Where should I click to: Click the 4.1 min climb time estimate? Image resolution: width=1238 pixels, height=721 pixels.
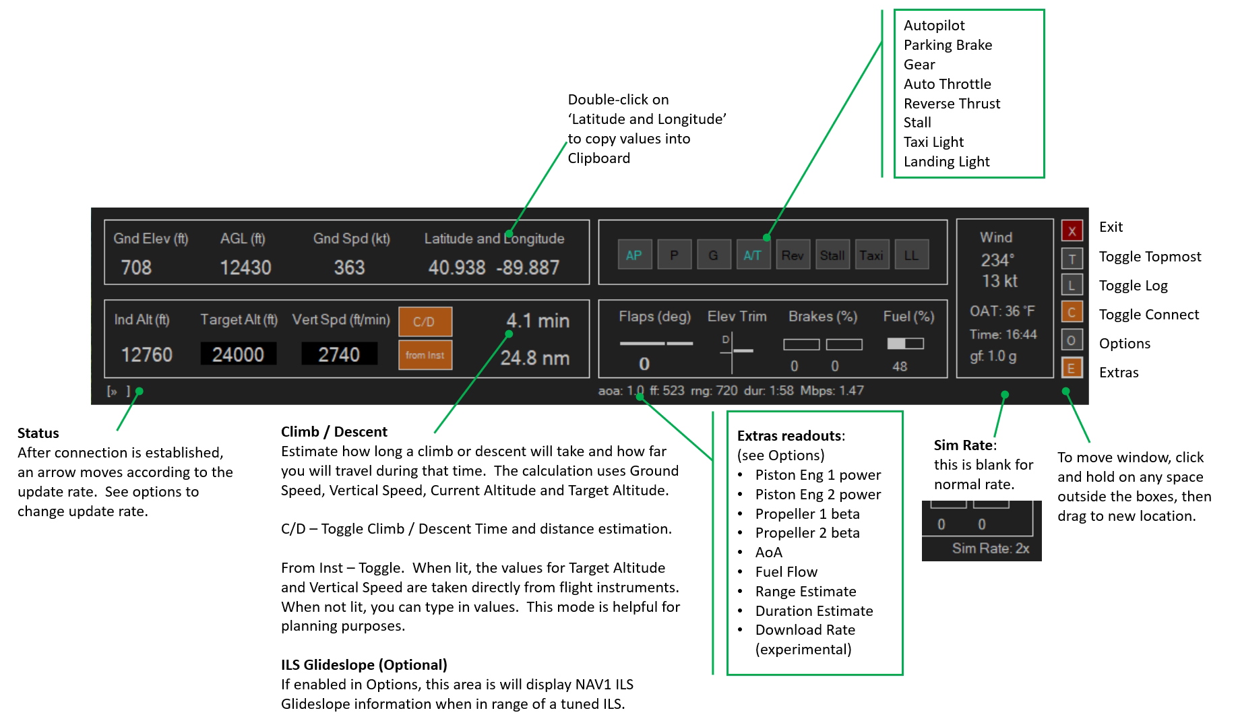538,321
